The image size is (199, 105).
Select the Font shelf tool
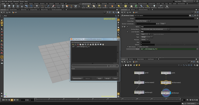(63, 6)
